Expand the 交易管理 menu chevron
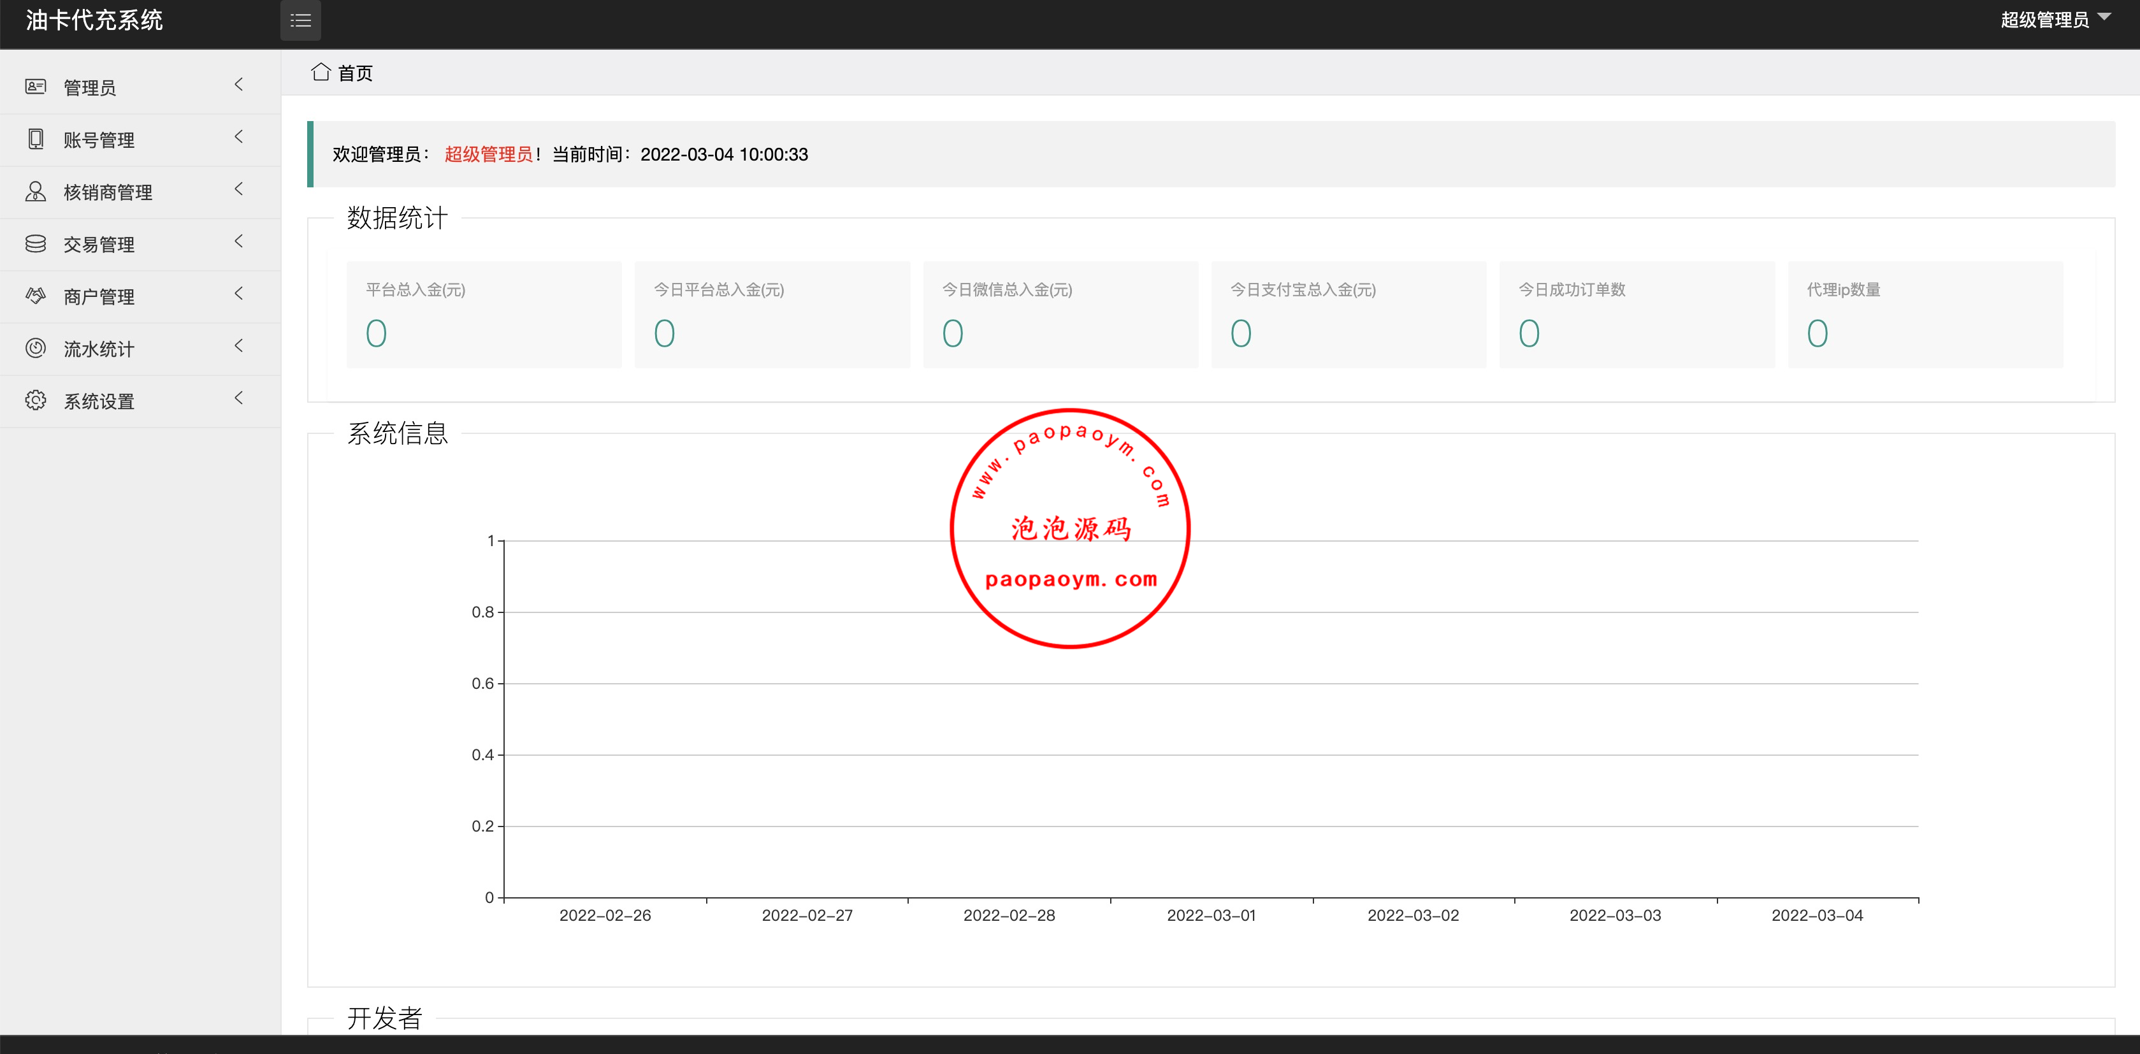Screen dimensions: 2140x1054 [x=239, y=242]
